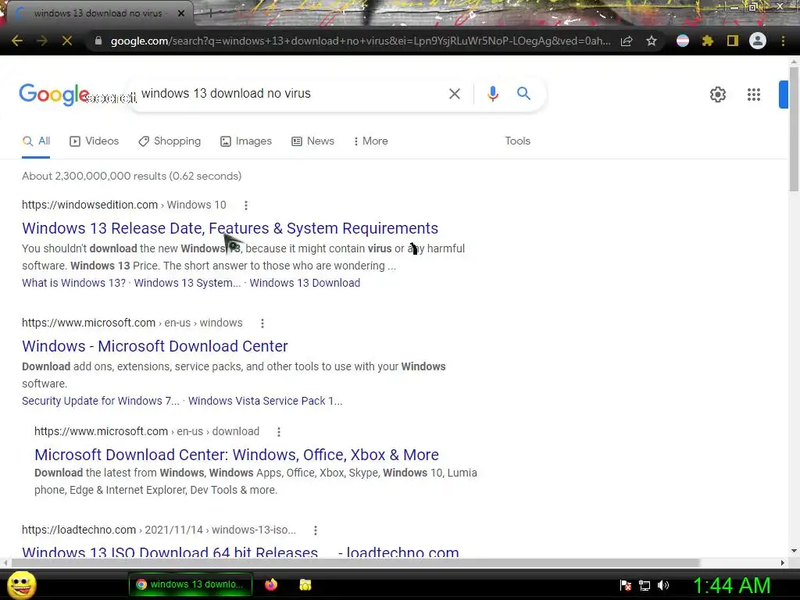
Task: Open the smiley face Start button
Action: pyautogui.click(x=22, y=584)
